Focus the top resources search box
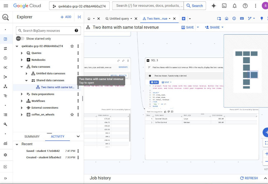The image size is (268, 184). (148, 6)
